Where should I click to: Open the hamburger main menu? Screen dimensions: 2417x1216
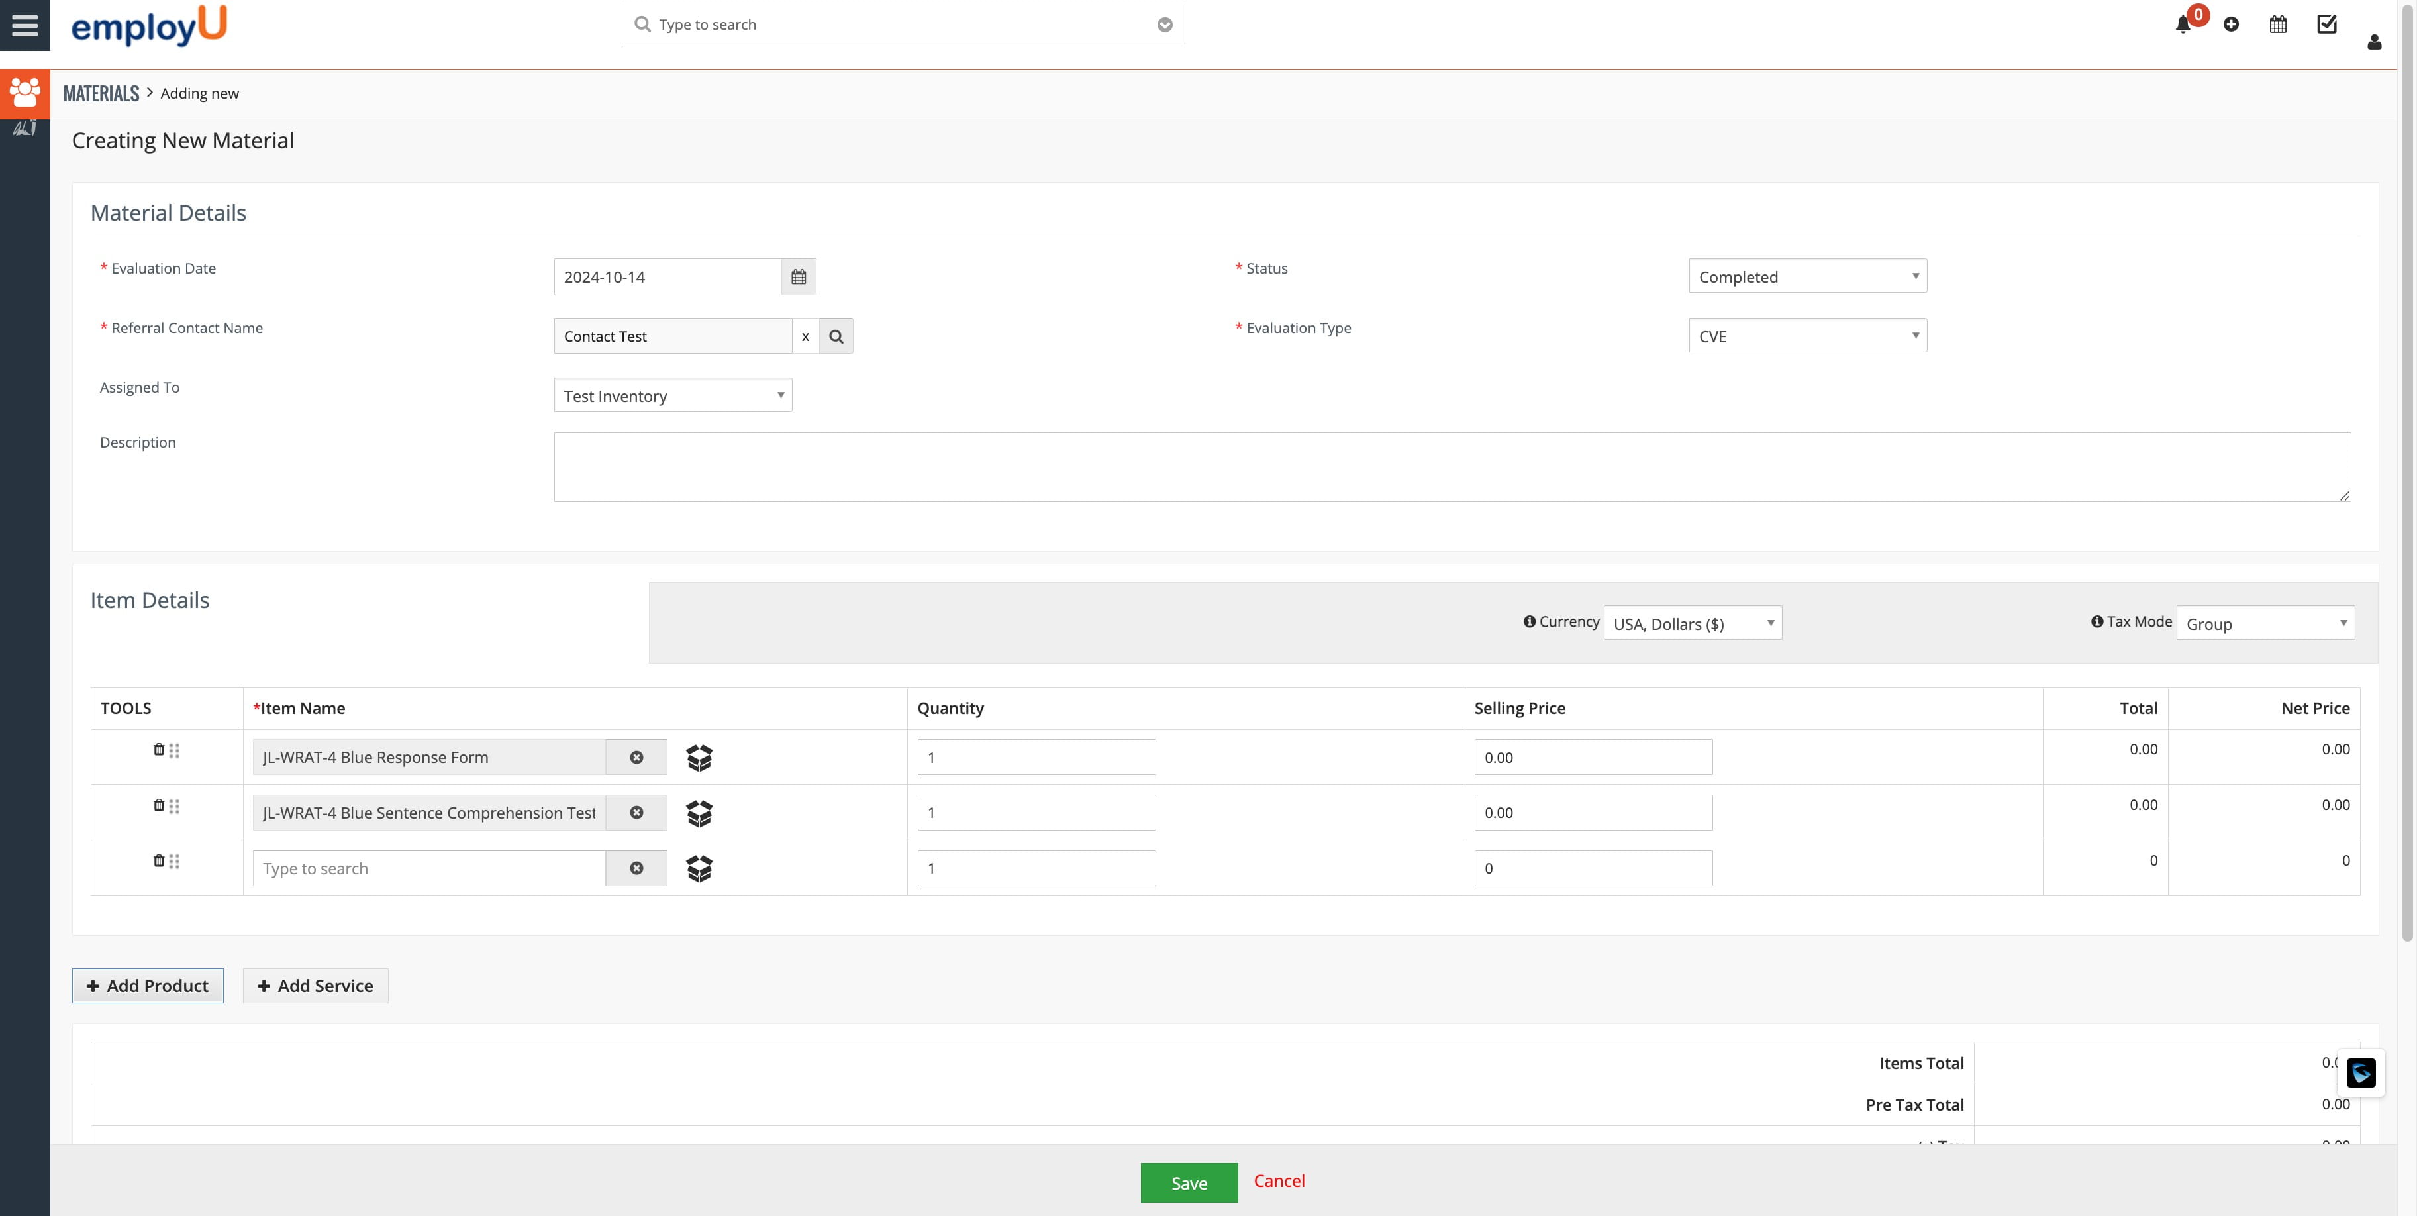[25, 25]
